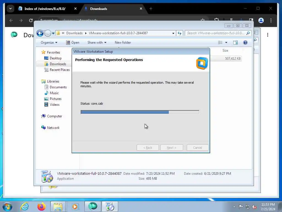282x212 pixels.
Task: Close the Index of /windows/8.x/8.0/ tab
Action: [75, 9]
